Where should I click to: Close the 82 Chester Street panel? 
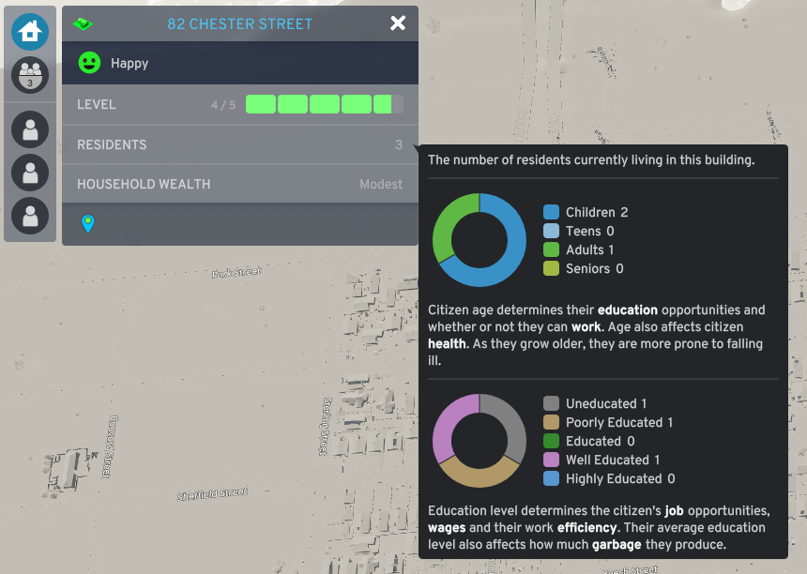[x=398, y=23]
